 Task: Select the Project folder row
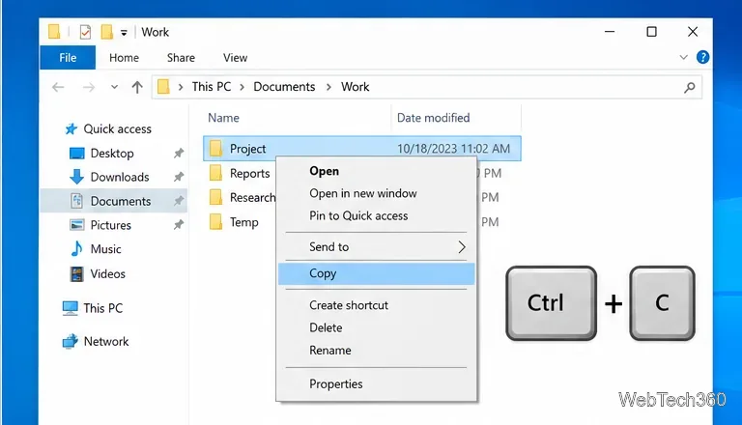tap(362, 149)
